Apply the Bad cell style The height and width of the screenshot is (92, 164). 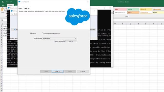[121, 9]
